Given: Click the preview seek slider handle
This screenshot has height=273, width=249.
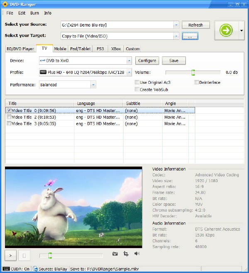Looking at the screenshot, I should pyautogui.click(x=50, y=256).
